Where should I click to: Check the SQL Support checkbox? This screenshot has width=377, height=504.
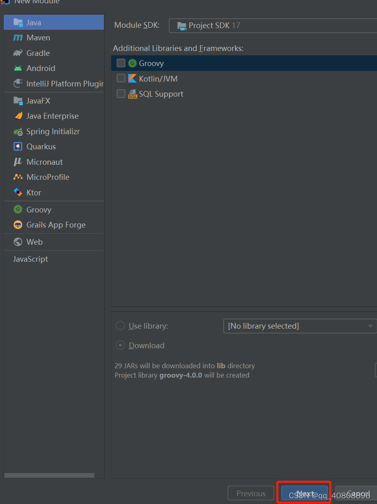coord(121,94)
